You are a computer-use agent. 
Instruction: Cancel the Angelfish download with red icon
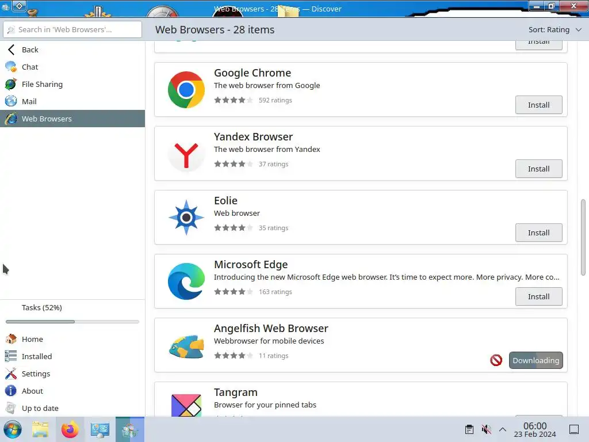pos(496,360)
